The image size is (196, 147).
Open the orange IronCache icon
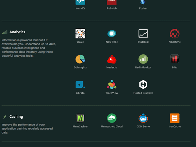175,118
